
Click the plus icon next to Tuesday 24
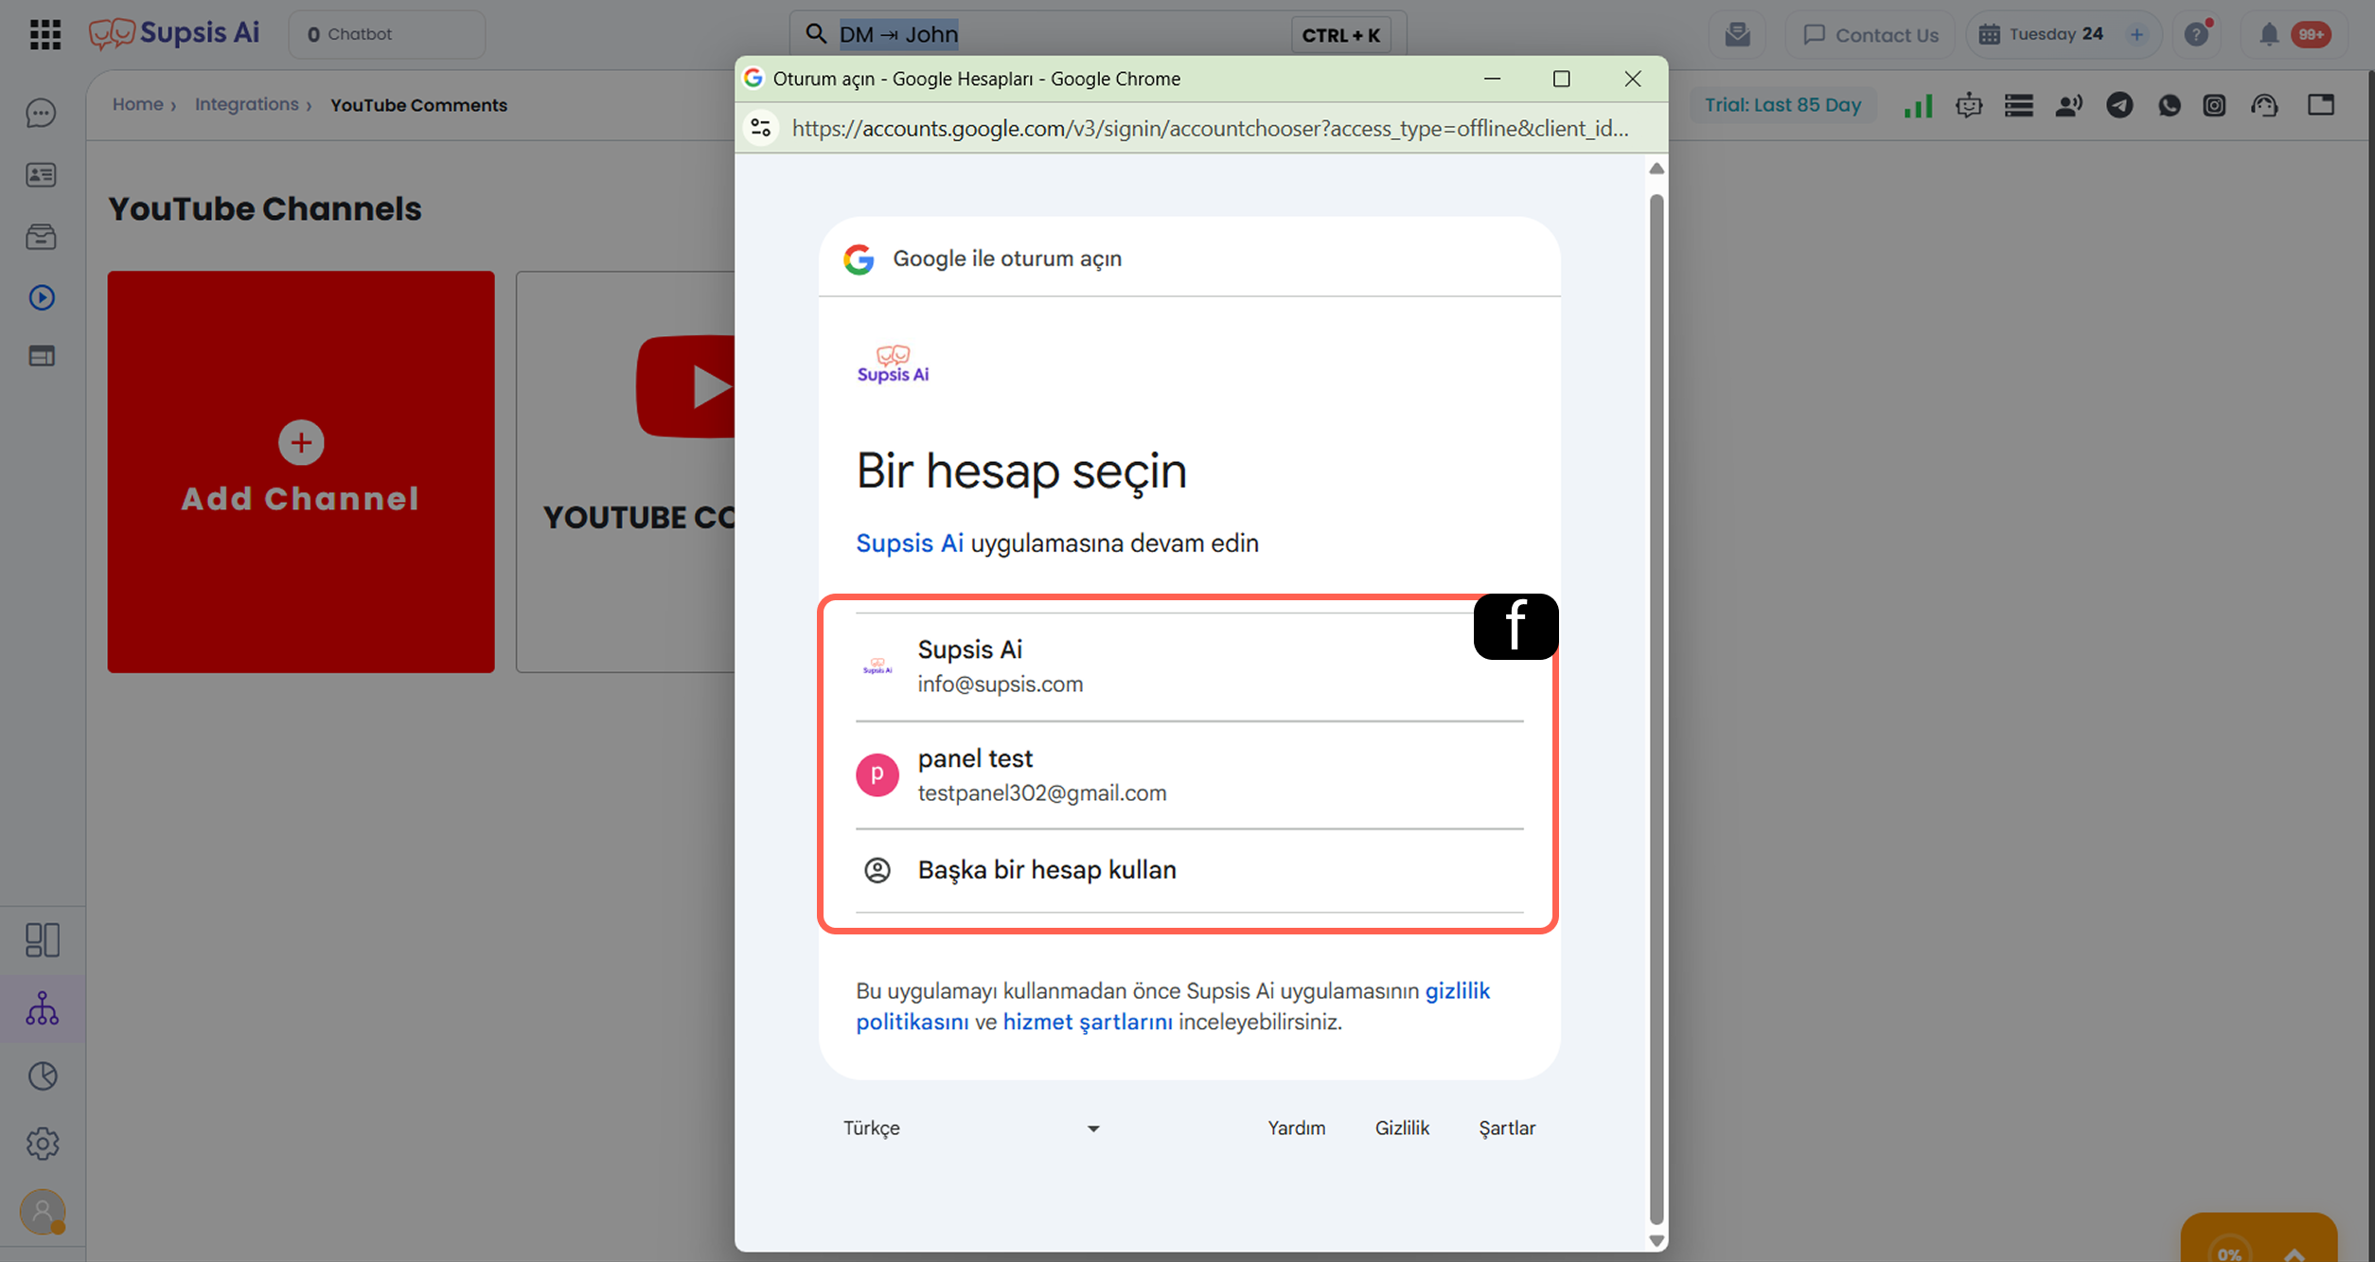(x=2136, y=35)
